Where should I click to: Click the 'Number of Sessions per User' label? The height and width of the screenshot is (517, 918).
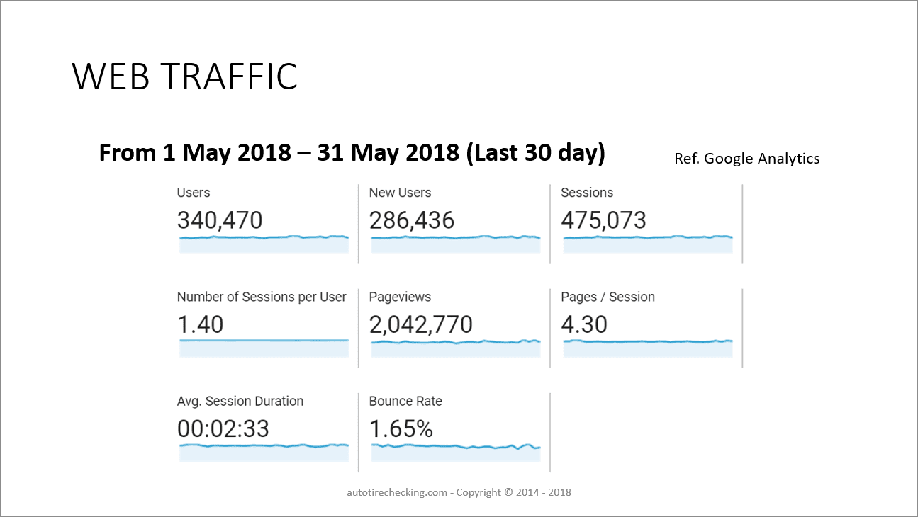click(x=262, y=297)
